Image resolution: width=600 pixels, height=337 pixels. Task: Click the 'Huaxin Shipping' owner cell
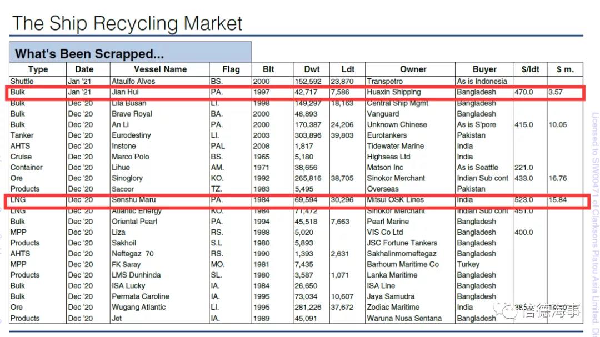(393, 92)
